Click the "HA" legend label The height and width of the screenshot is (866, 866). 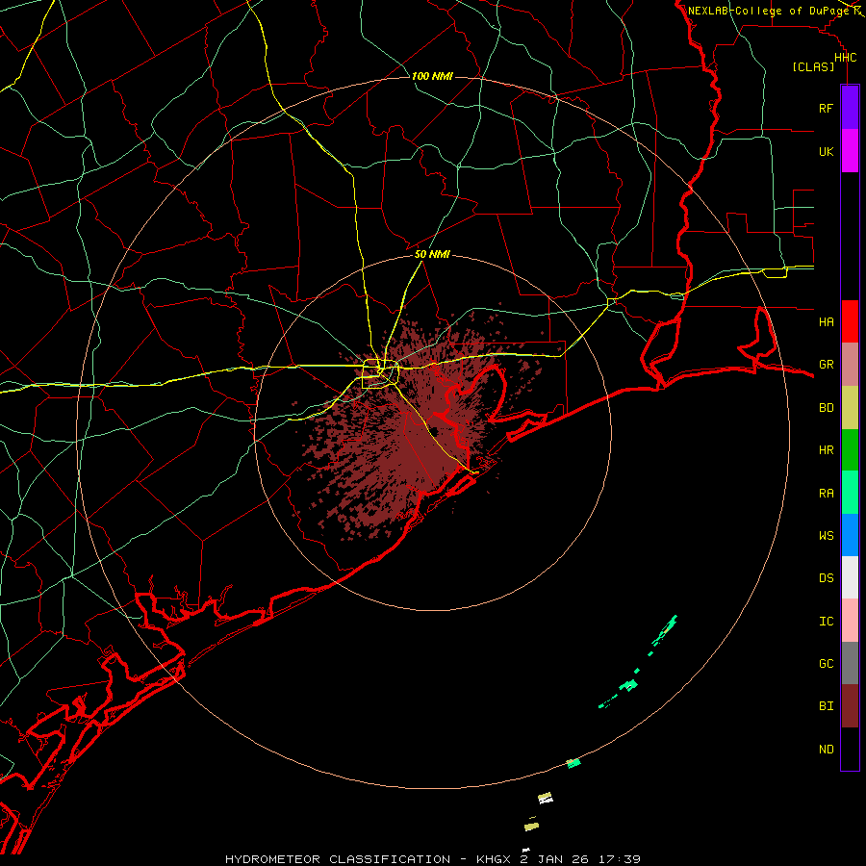tap(827, 322)
